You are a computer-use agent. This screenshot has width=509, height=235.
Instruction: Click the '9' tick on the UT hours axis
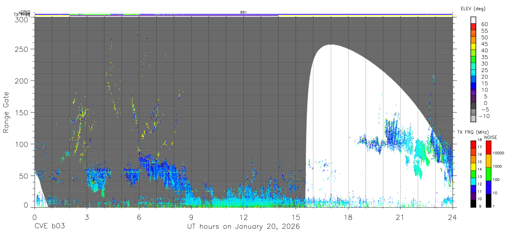click(x=191, y=217)
